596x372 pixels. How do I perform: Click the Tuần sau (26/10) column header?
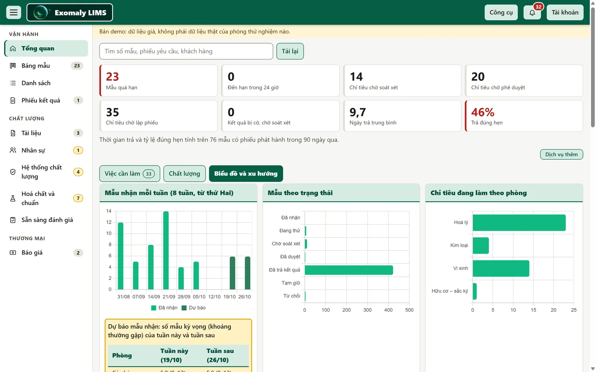pyautogui.click(x=220, y=356)
